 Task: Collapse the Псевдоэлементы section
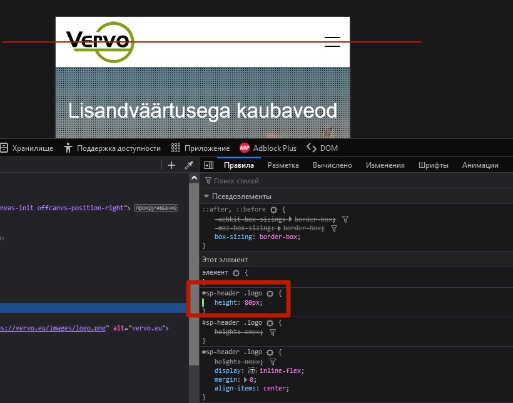[x=206, y=196]
